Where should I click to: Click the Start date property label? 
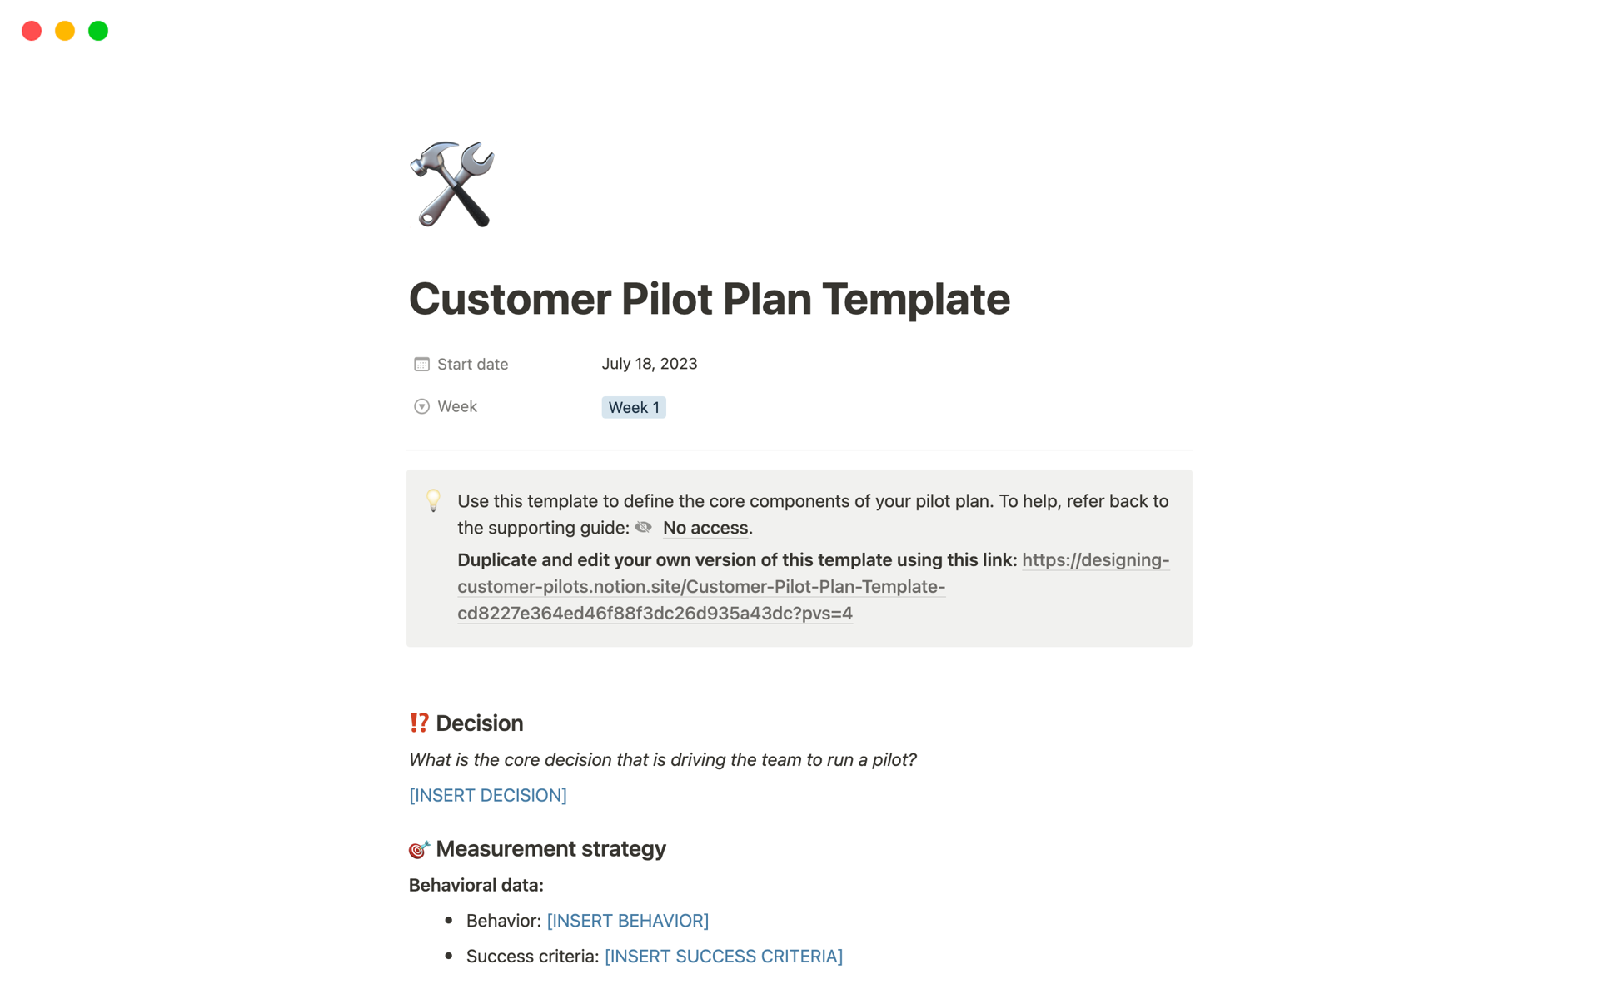point(472,364)
